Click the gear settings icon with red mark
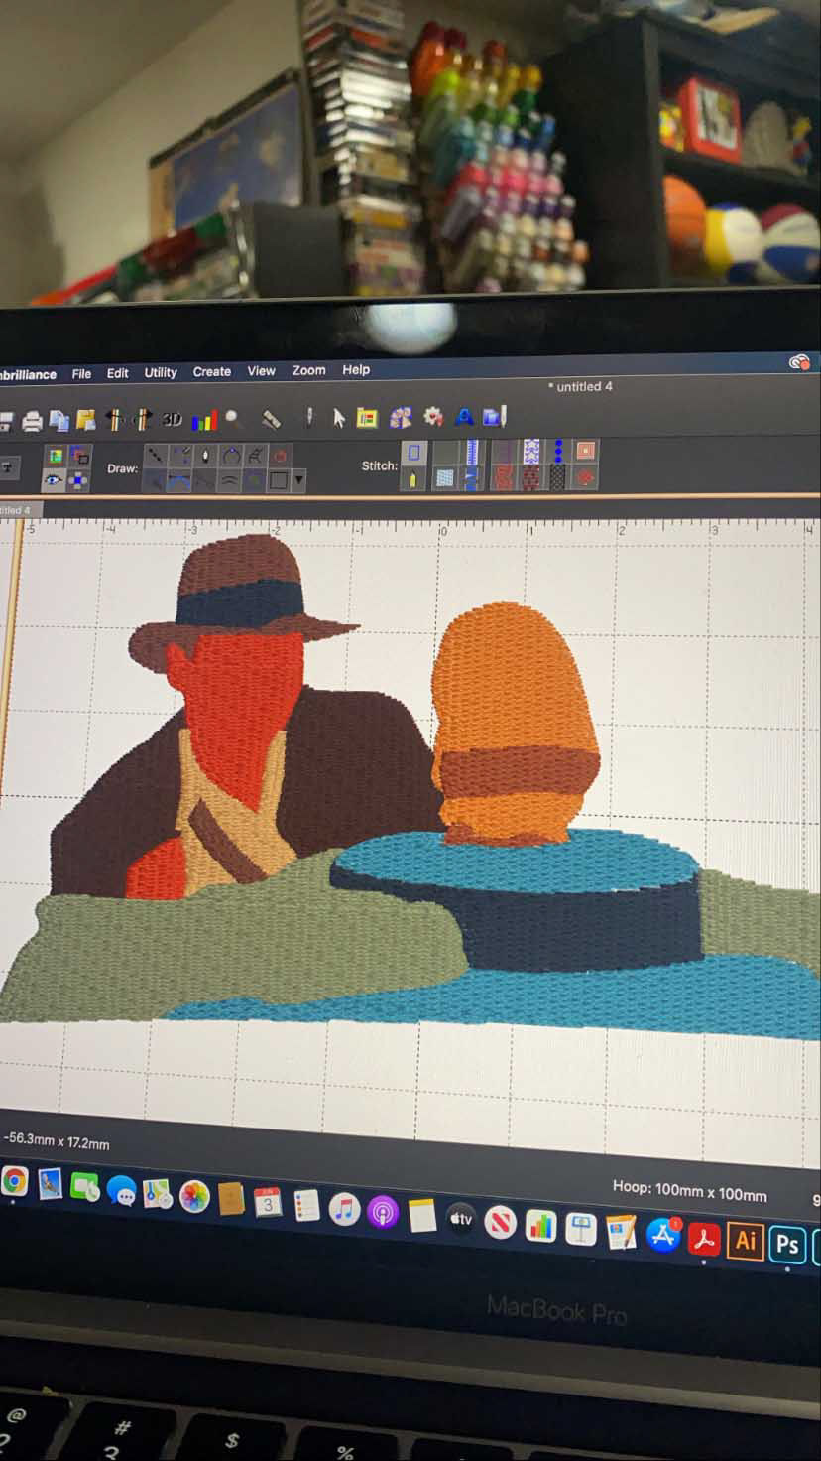The width and height of the screenshot is (821, 1461). coord(433,417)
